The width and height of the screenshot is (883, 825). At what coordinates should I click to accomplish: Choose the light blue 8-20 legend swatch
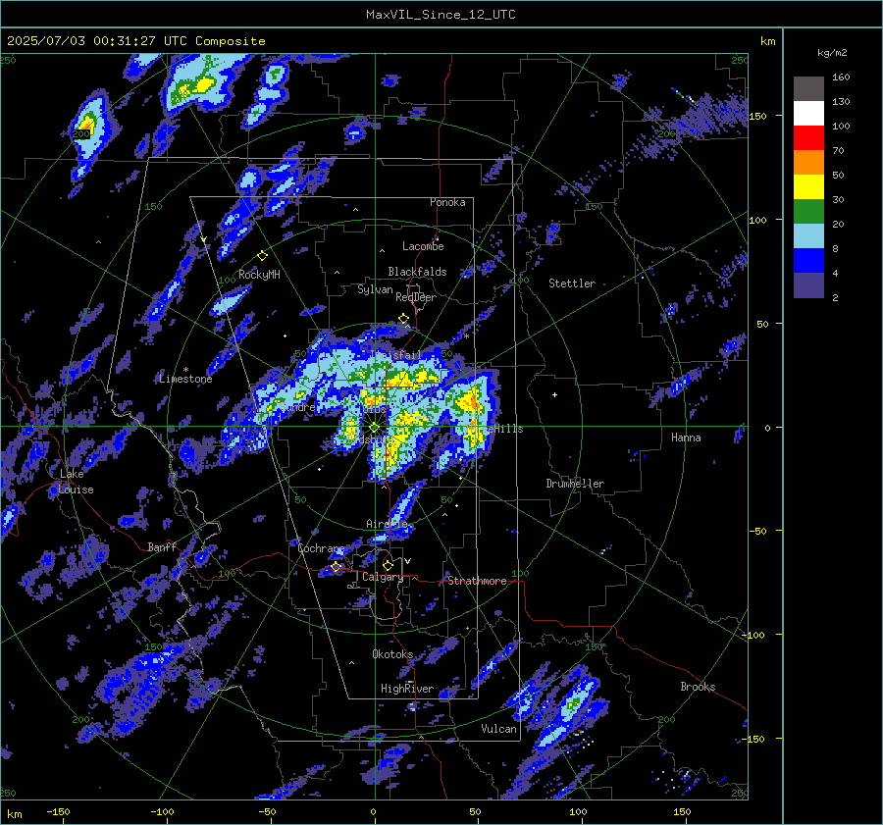(808, 236)
